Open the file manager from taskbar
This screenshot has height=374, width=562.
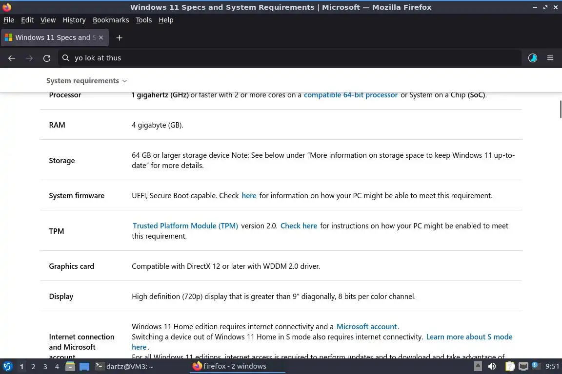(70, 366)
